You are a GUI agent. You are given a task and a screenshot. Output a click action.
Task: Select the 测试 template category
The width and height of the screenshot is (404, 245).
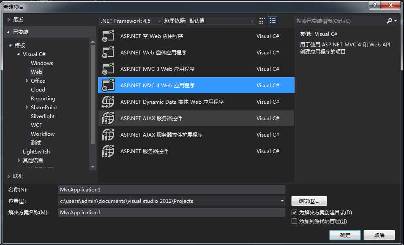coord(36,143)
